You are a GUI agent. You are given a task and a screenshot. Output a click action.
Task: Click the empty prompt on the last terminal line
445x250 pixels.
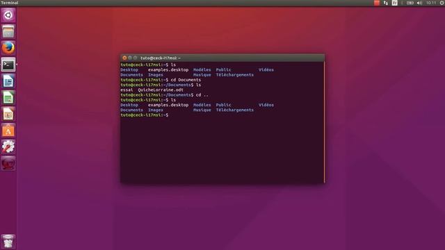click(145, 115)
